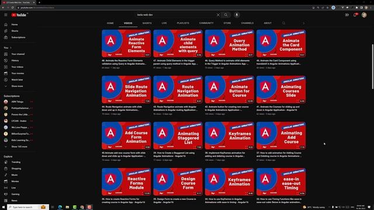Open the Shopping bag icon
The image size is (374, 210).
click(6, 169)
